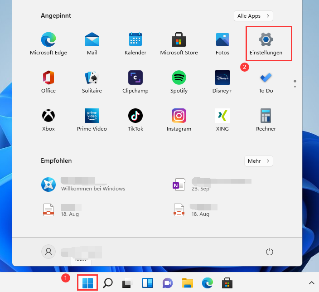Expand Alle Apps list
Viewport: 319px width, 292px height.
coord(253,16)
